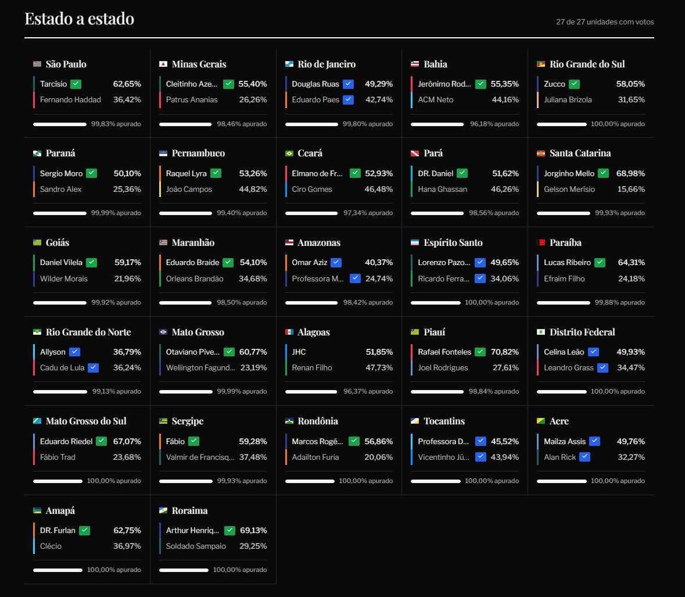
Task: Click the Acre flag icon
Action: pos(541,421)
